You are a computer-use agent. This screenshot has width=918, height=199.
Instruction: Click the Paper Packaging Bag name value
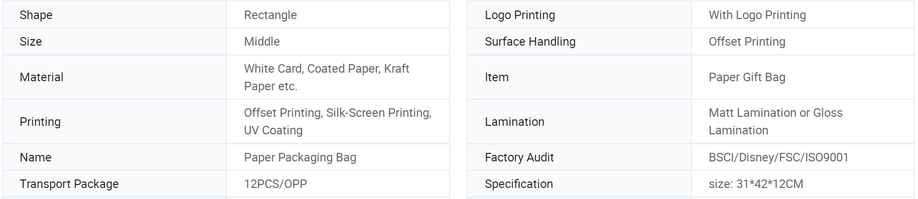[300, 157]
